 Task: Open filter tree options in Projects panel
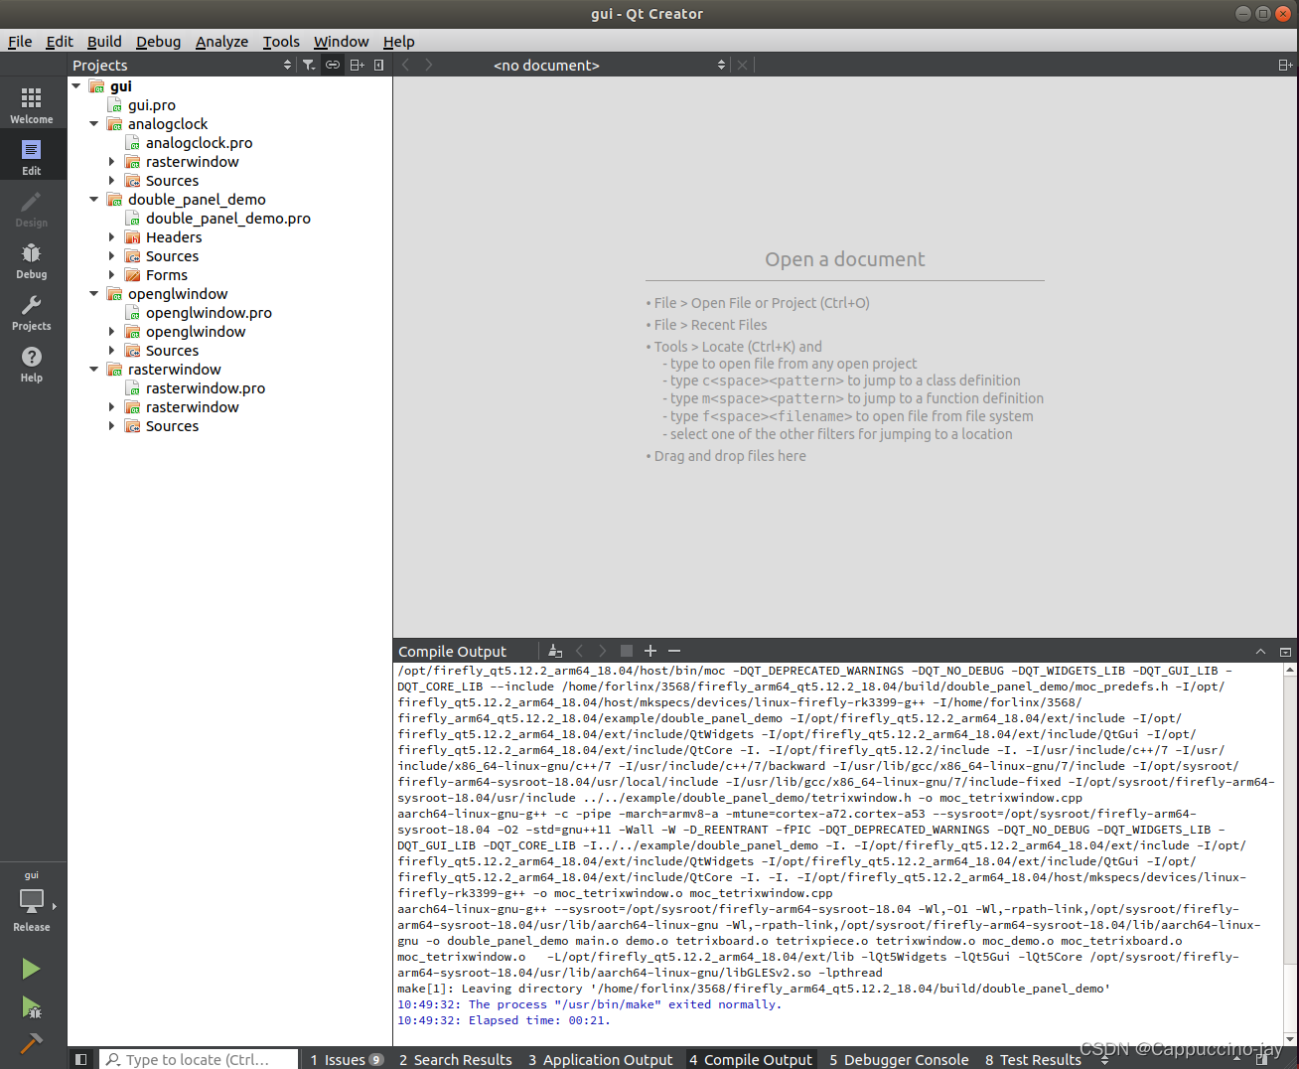click(309, 65)
